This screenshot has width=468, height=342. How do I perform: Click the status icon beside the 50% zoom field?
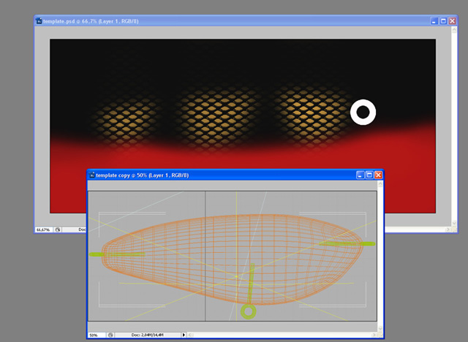coord(112,335)
